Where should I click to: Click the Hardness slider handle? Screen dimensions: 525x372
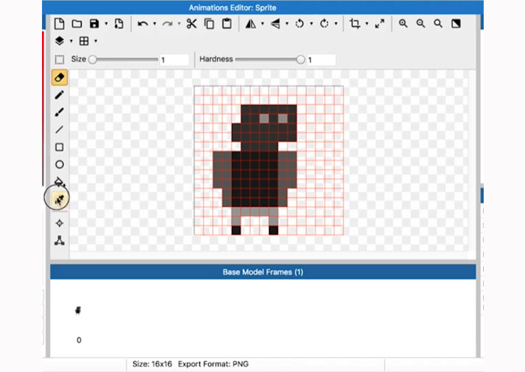[300, 60]
